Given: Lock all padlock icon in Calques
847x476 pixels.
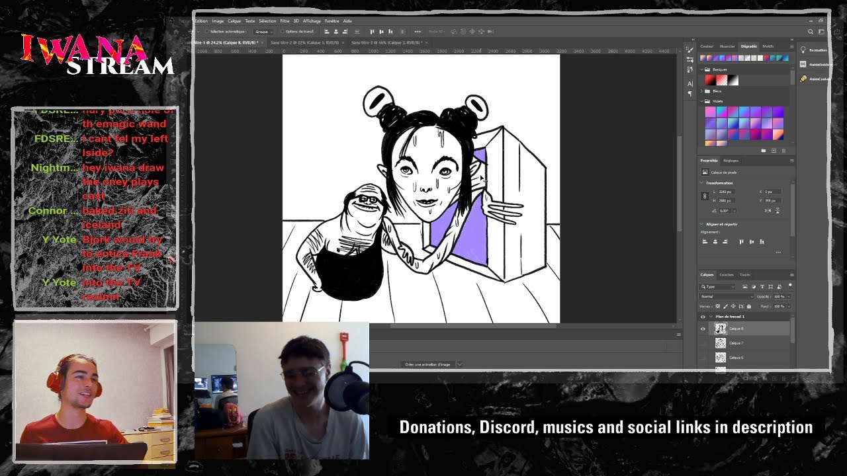Looking at the screenshot, I should tap(749, 306).
